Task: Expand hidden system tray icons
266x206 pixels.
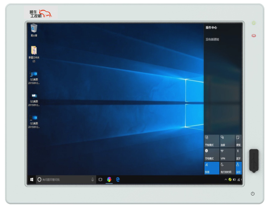Action: (226, 180)
